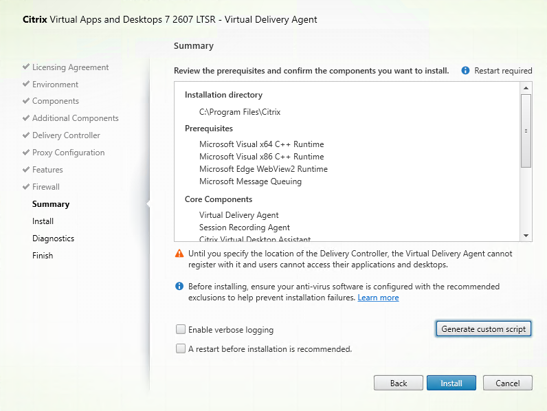This screenshot has height=411, width=547.
Task: Click the Session Recording Agent entry
Action: [245, 227]
